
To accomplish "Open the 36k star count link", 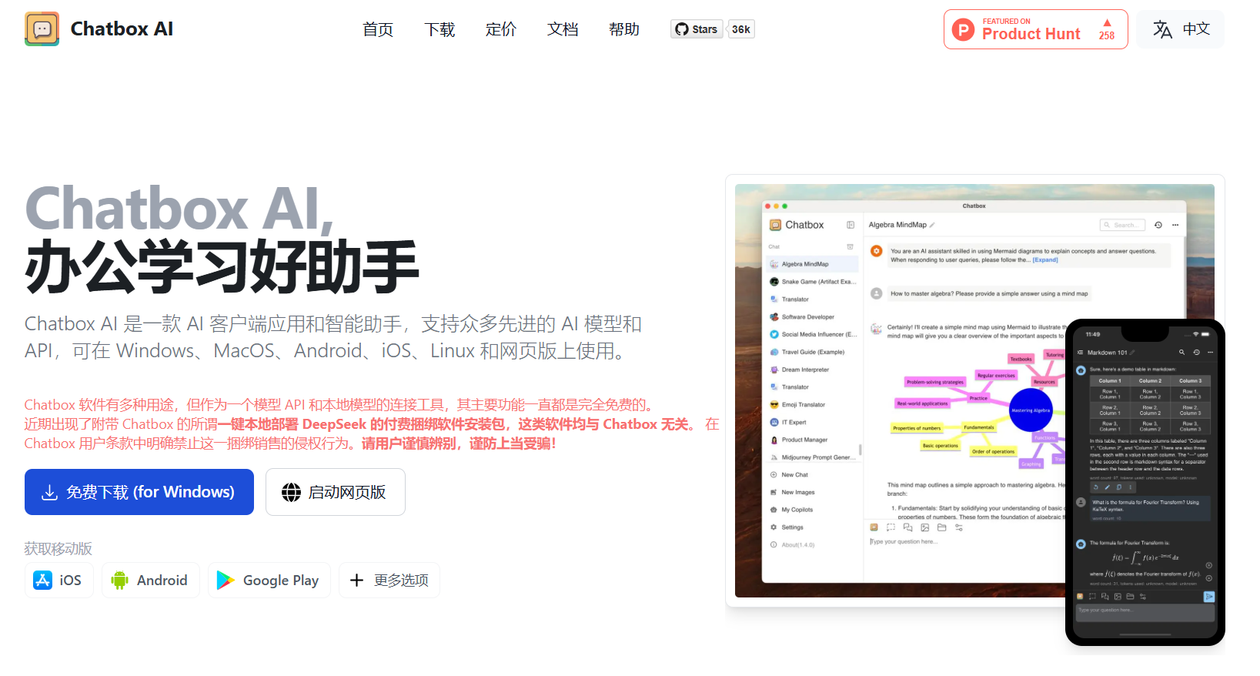I will click(741, 29).
